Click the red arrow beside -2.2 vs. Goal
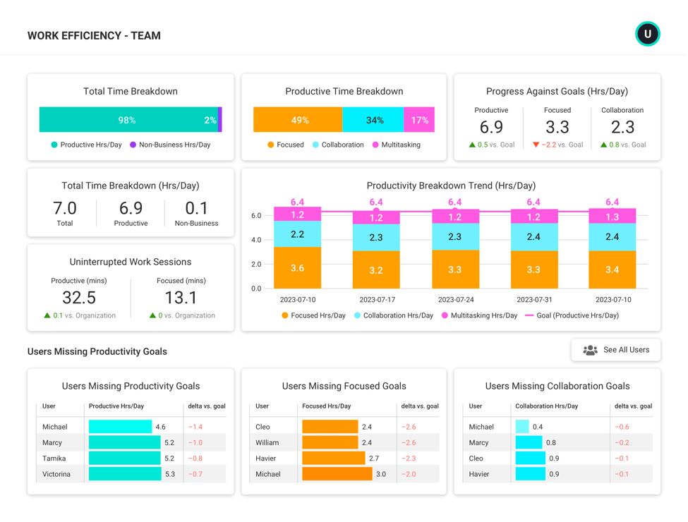This screenshot has width=688, height=522. pyautogui.click(x=536, y=145)
